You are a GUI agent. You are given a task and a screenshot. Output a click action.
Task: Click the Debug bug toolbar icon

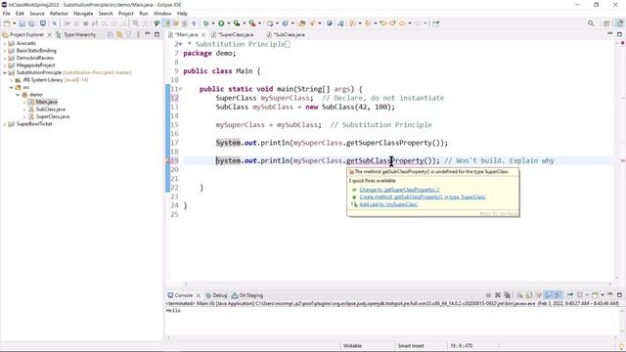tap(206, 23)
